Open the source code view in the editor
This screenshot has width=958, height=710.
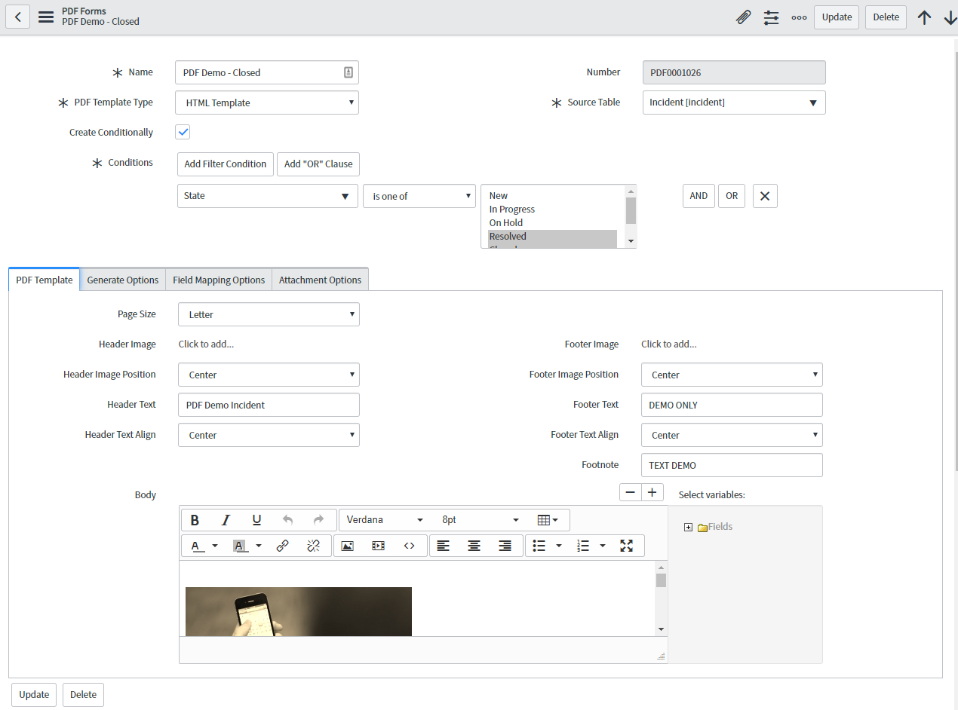(x=409, y=546)
